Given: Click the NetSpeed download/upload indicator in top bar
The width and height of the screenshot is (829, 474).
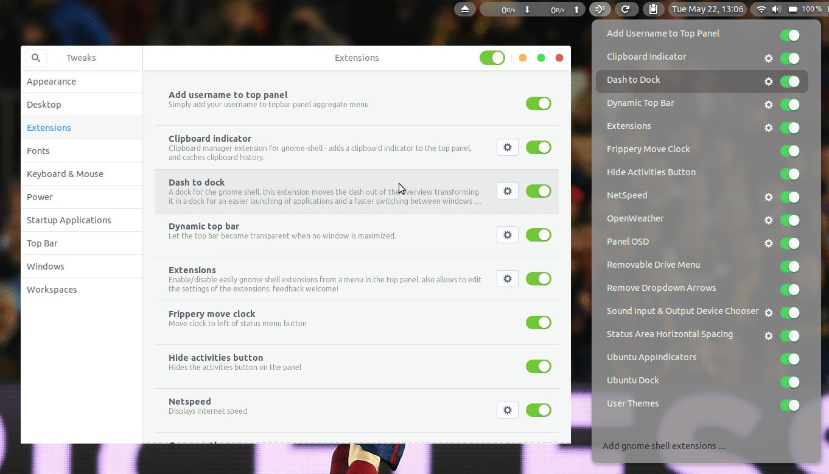Looking at the screenshot, I should pos(533,9).
